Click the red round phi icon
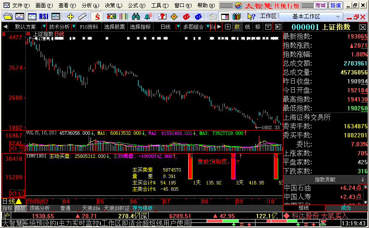The width and height of the screenshot is (369, 228). pyautogui.click(x=186, y=16)
